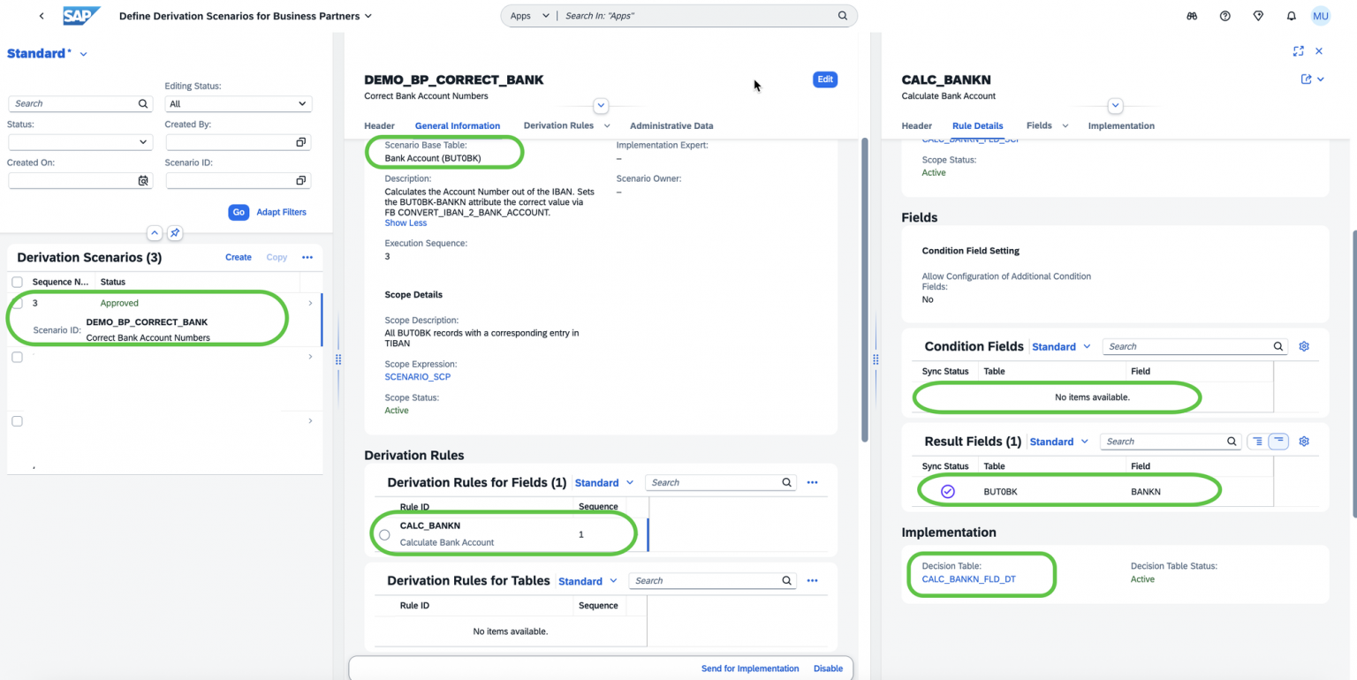Switch to the Administrative Data tab

(x=671, y=125)
